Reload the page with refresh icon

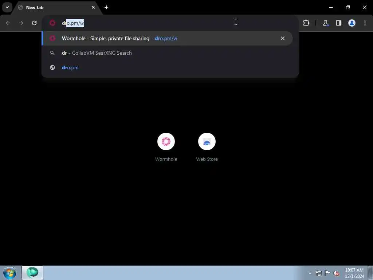click(34, 23)
